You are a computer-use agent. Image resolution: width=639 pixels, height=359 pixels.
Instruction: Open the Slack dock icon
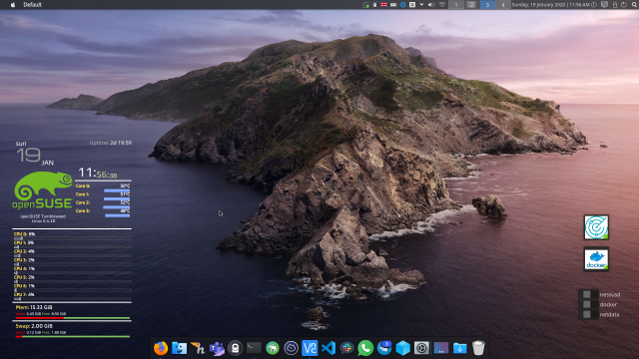tap(347, 348)
